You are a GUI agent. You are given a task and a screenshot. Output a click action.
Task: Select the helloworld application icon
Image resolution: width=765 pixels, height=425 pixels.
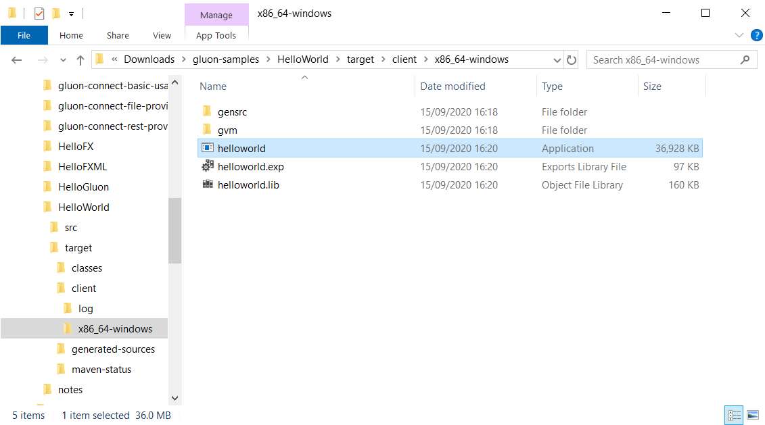click(x=208, y=148)
